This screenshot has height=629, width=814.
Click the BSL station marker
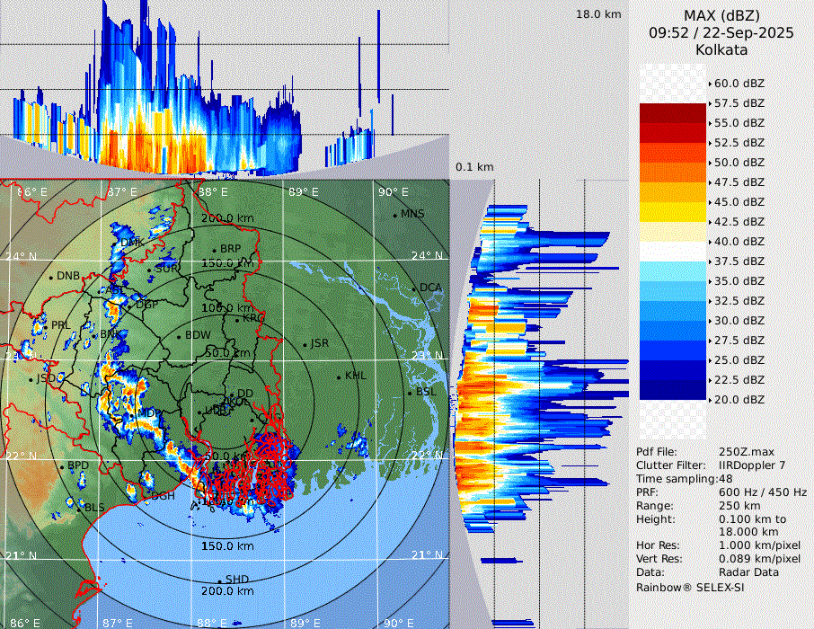pos(411,393)
